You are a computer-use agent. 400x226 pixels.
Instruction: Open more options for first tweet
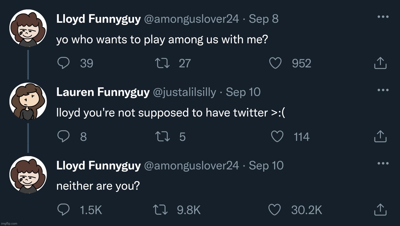(383, 17)
